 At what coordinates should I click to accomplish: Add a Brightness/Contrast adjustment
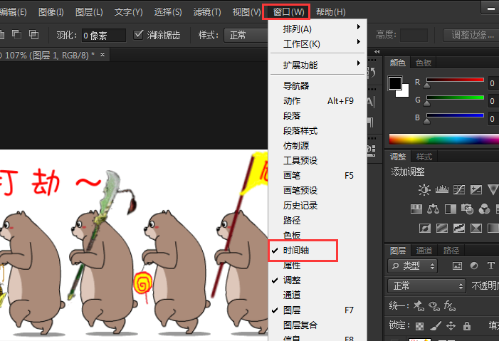coord(424,190)
